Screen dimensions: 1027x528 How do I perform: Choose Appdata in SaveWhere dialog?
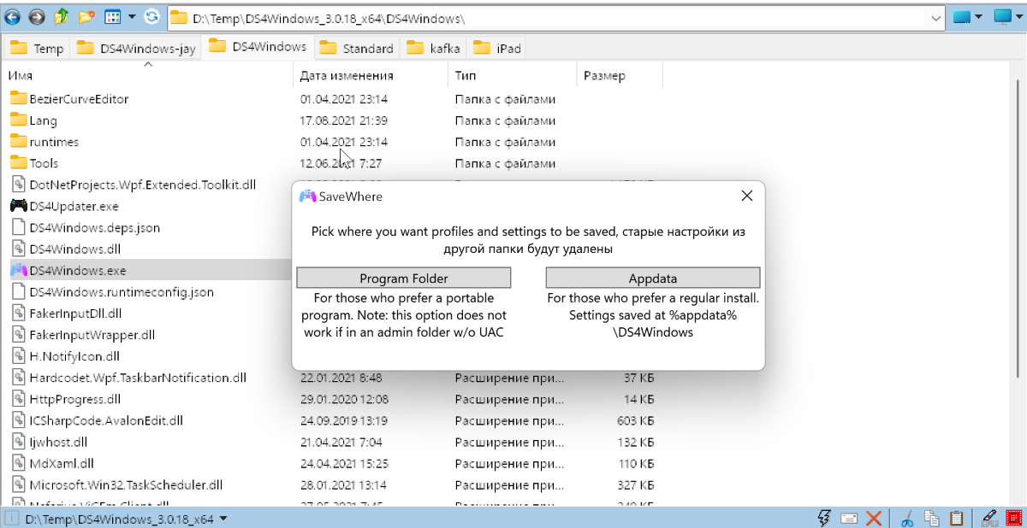[653, 278]
